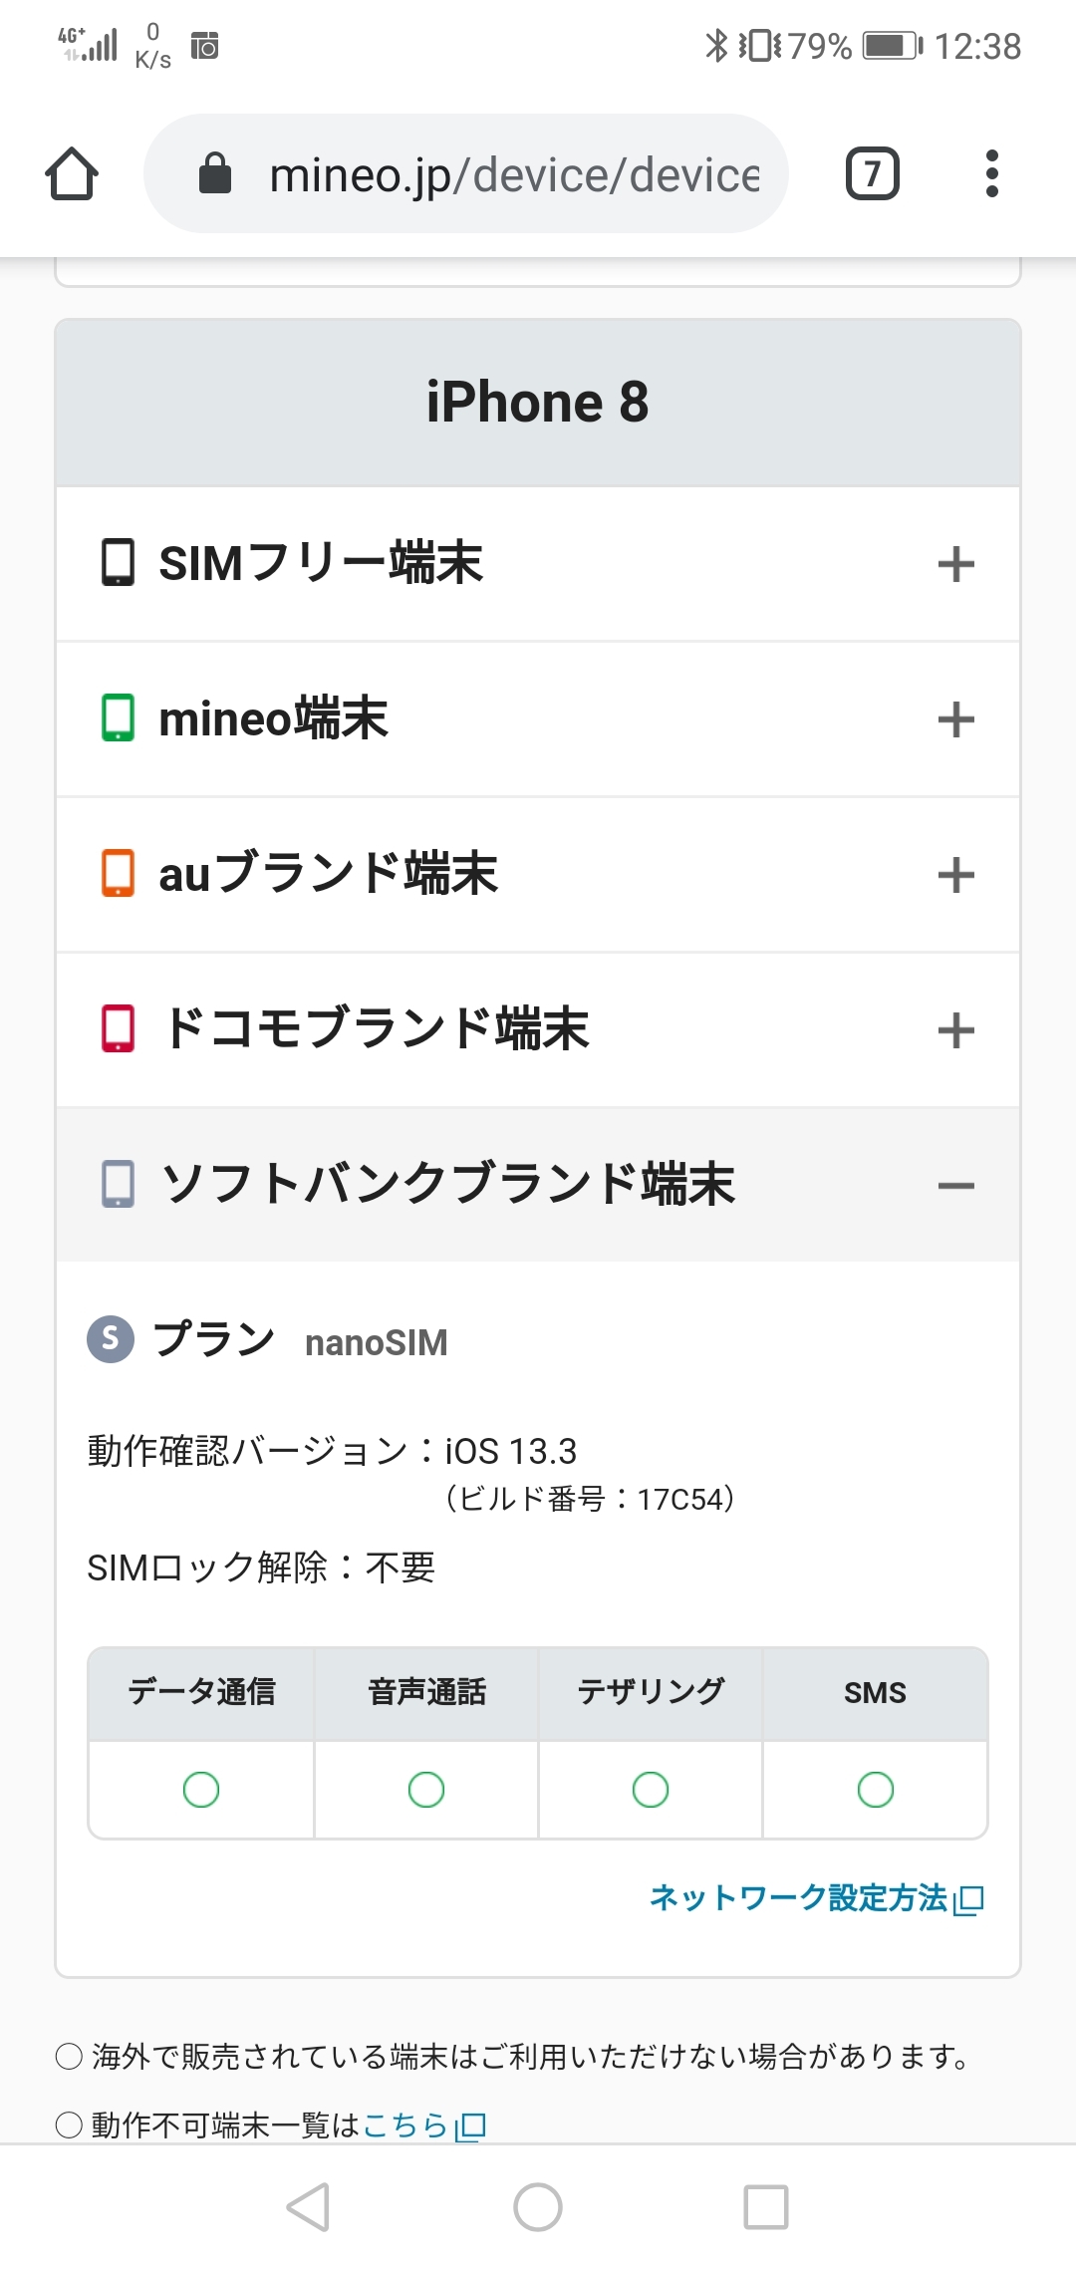1076x2272 pixels.
Task: Tap the green mineo端末 phone icon
Action: click(x=118, y=718)
